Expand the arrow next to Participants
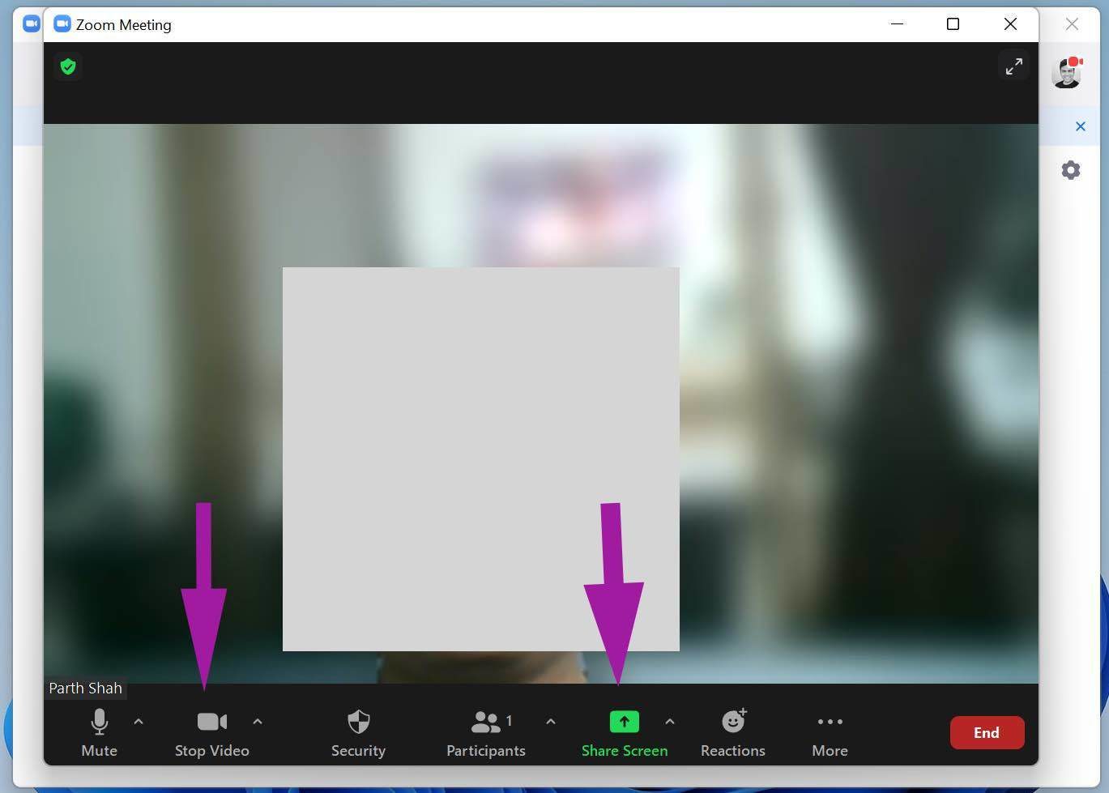 551,721
